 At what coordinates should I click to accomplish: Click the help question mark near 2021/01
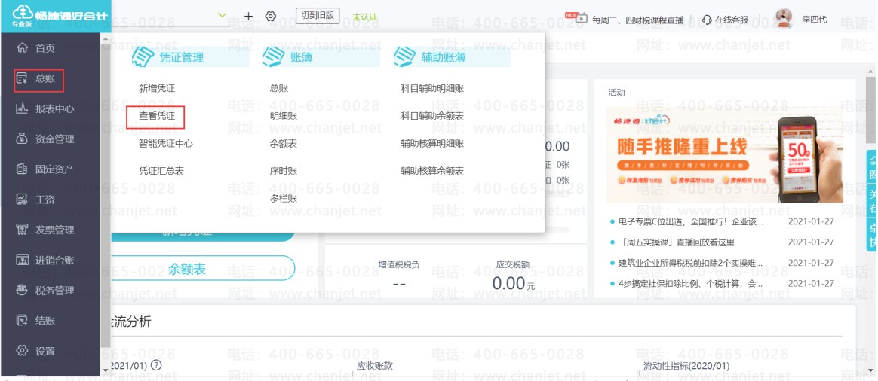156,366
